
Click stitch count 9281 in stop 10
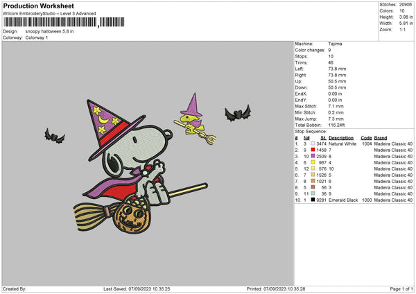click(321, 200)
